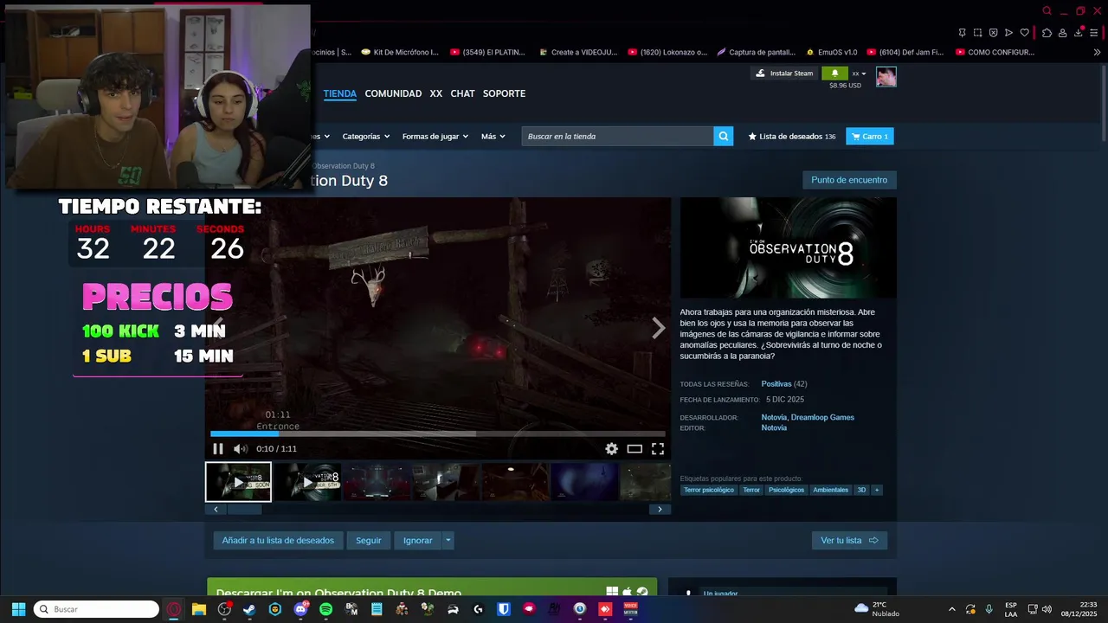
Task: Click the Ver tu lista button
Action: click(x=849, y=540)
